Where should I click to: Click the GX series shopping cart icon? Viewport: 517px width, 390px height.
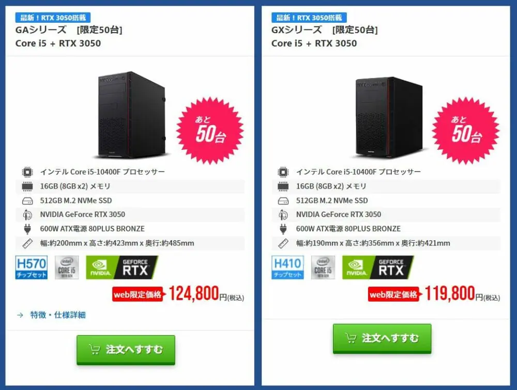(x=351, y=338)
